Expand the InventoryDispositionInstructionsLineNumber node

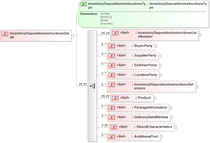coord(200,35)
